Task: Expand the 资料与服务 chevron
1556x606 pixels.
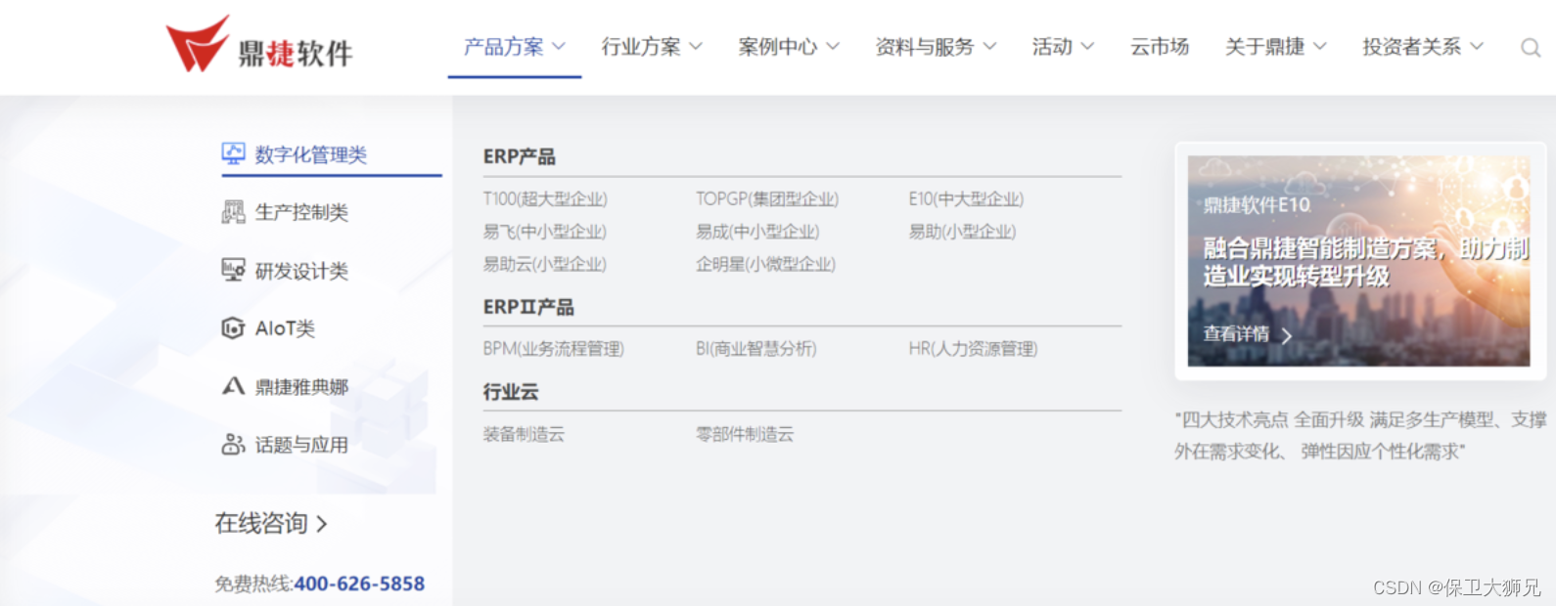Action: pyautogui.click(x=989, y=47)
